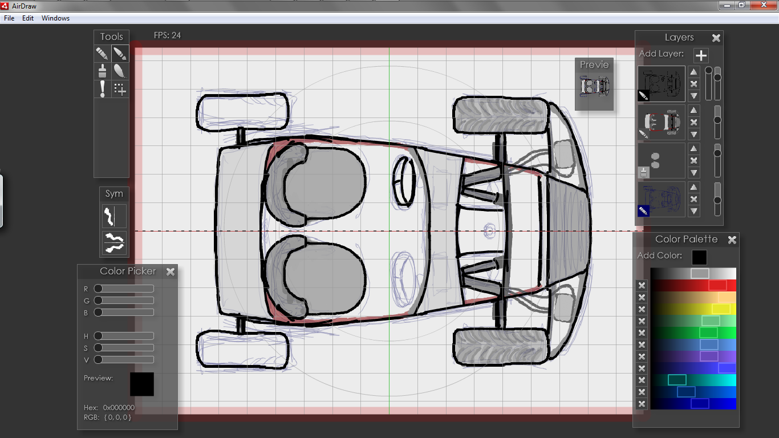Move the top layer down in the stack
The image size is (779, 438).
[x=693, y=96]
